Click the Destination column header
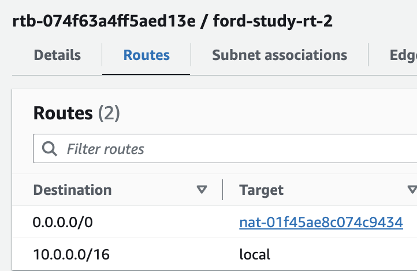The height and width of the screenshot is (271, 417). (x=72, y=190)
